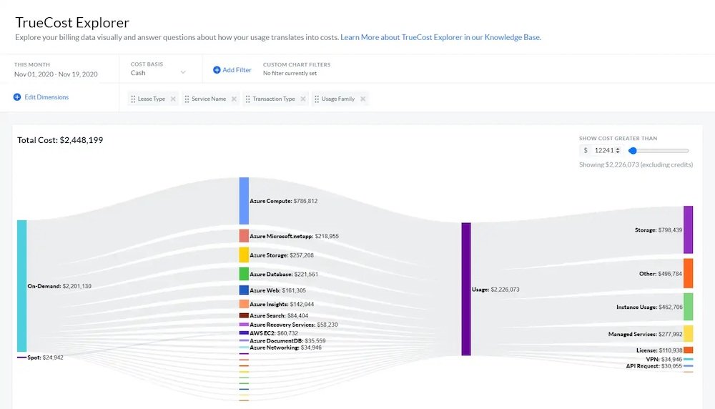Select the Azure Insights orange node

click(244, 304)
